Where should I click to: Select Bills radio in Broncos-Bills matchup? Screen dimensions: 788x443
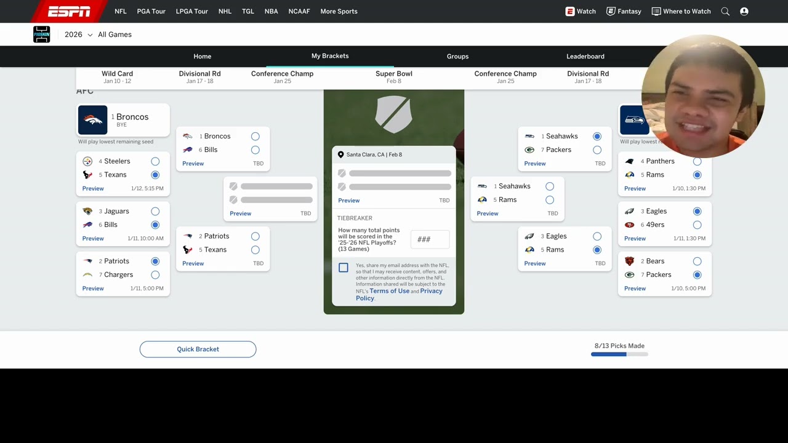(x=255, y=150)
